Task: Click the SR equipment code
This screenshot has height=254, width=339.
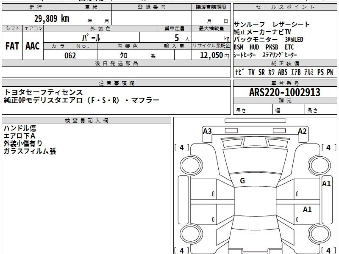Action: pos(262,72)
